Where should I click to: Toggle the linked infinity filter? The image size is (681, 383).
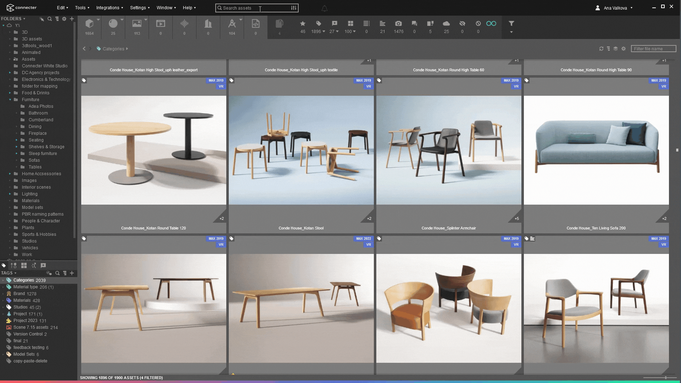(x=491, y=23)
